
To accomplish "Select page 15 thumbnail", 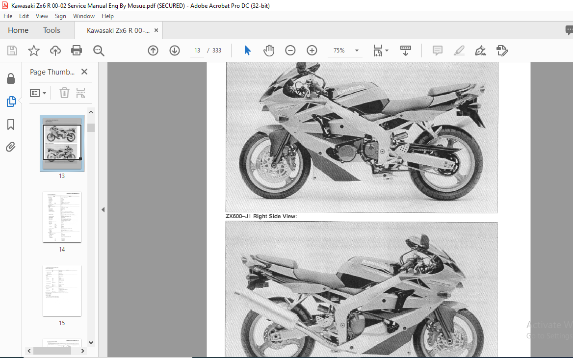I will coord(62,290).
